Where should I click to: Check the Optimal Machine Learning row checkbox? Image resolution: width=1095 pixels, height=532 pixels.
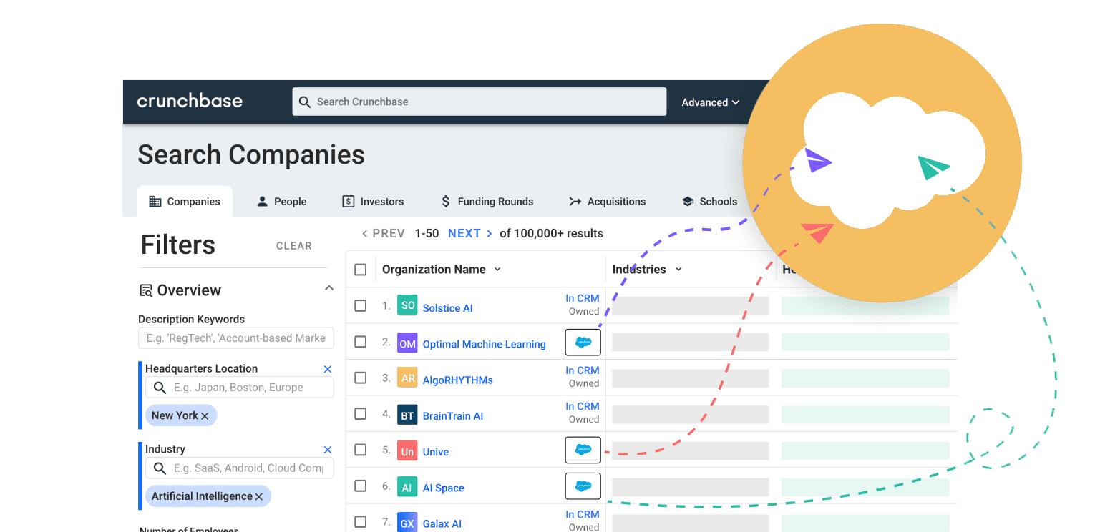(x=361, y=342)
